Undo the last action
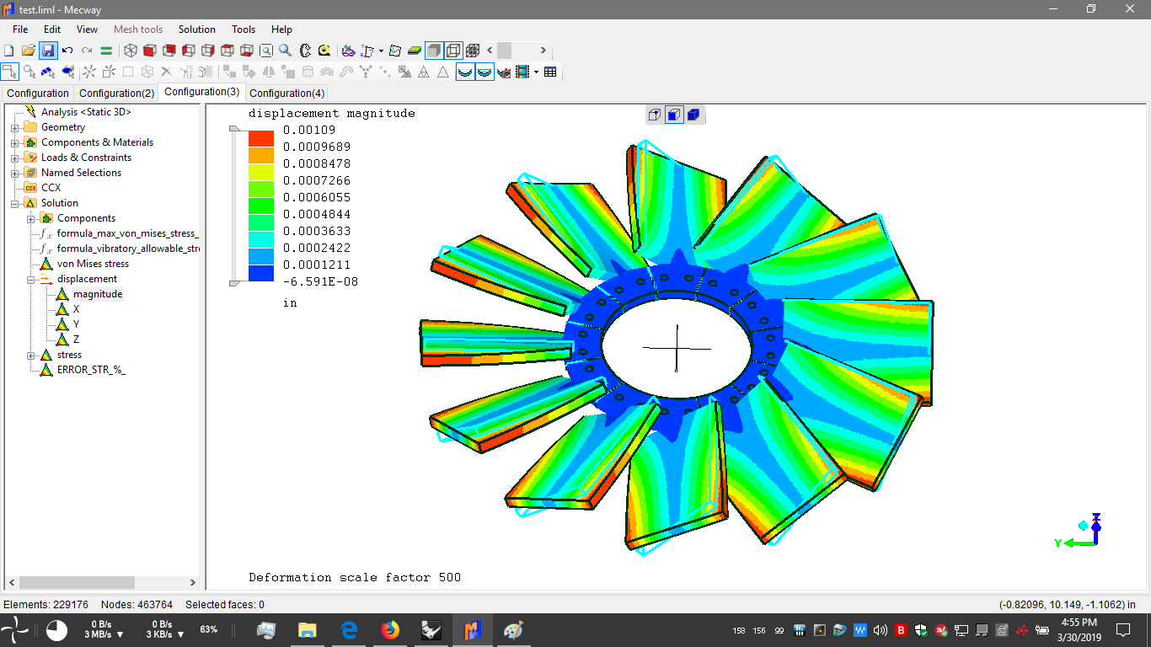This screenshot has width=1151, height=647. pos(67,51)
